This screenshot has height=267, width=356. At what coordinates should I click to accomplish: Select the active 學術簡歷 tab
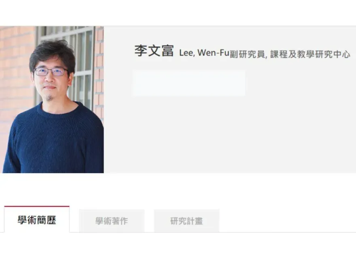coord(37,219)
